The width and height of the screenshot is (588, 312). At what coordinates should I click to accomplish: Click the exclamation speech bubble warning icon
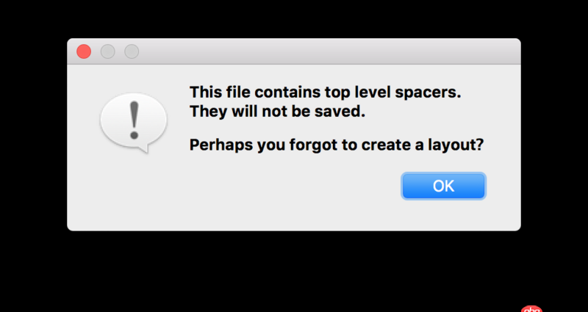point(133,122)
